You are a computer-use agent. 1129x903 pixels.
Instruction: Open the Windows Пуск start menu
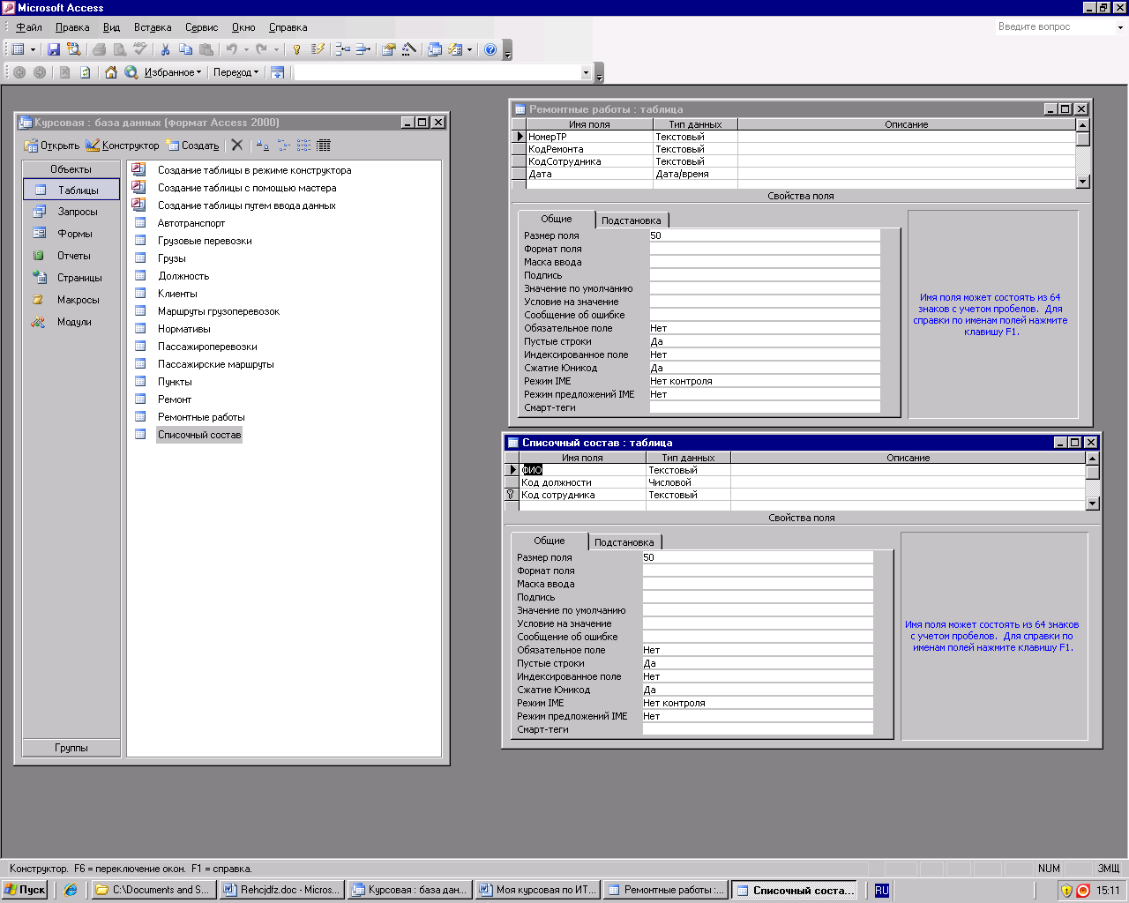pos(25,890)
